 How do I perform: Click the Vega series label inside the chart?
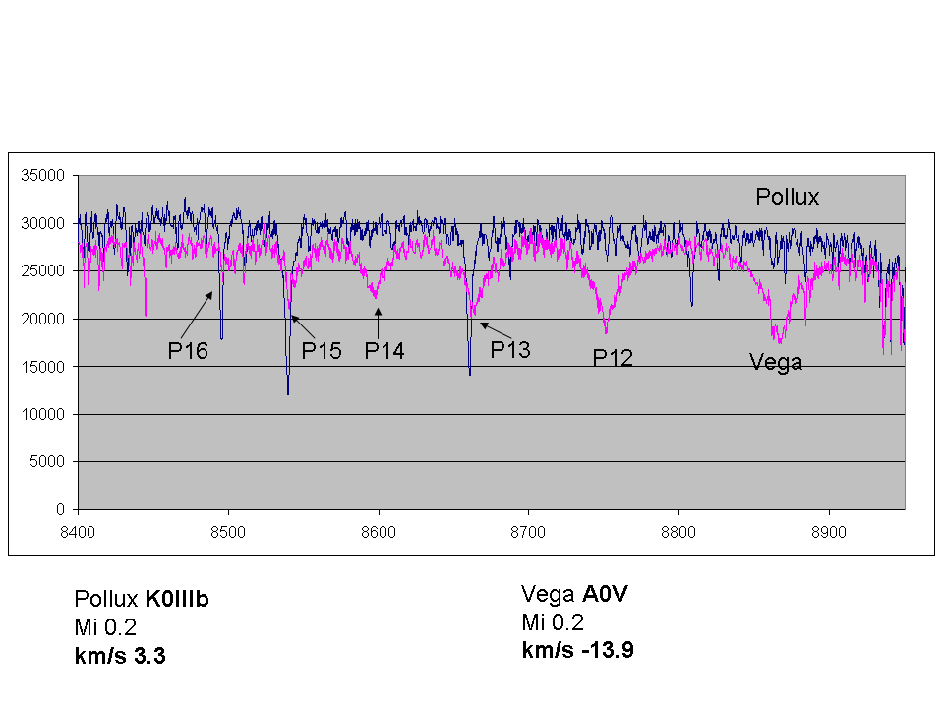click(x=776, y=363)
